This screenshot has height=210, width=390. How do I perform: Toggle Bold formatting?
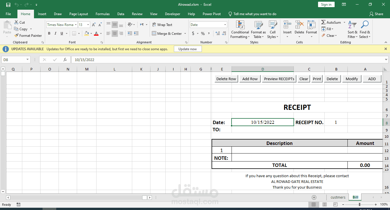tap(49, 33)
